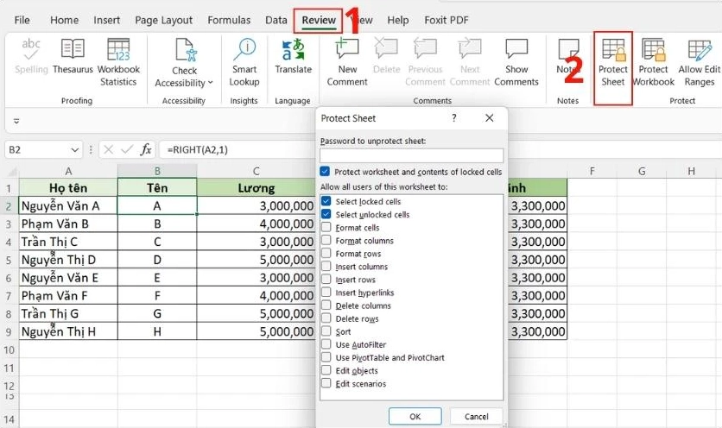This screenshot has width=722, height=428.
Task: Click the Lương header cell
Action: click(256, 188)
